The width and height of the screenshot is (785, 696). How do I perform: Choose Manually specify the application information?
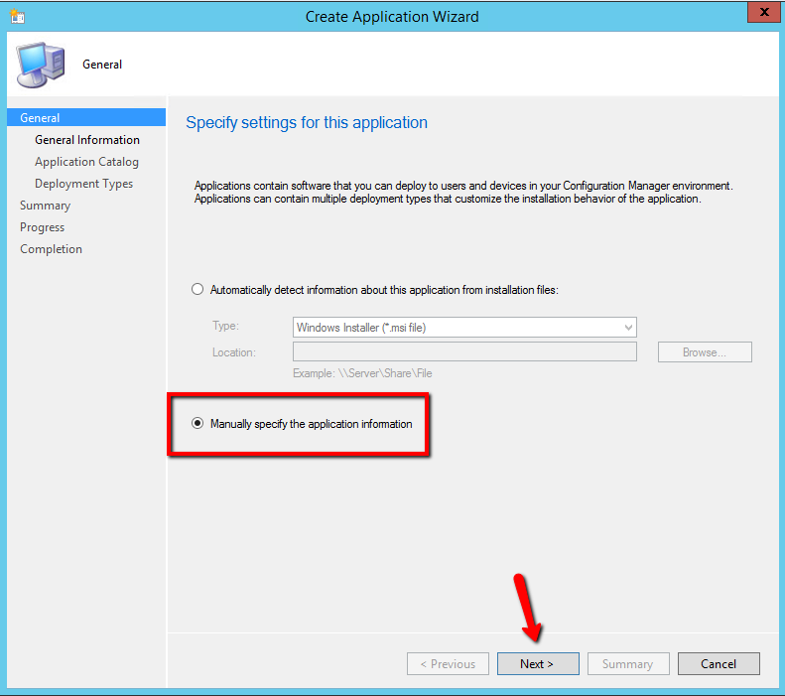coord(196,424)
